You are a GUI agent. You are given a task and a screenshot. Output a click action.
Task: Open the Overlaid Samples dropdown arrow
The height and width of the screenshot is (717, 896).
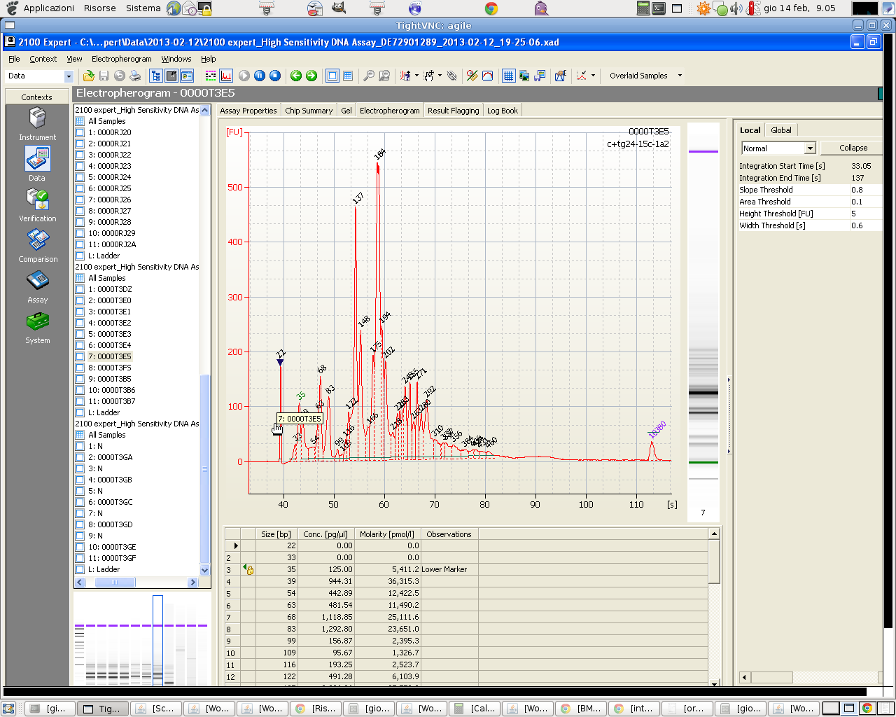(x=680, y=76)
